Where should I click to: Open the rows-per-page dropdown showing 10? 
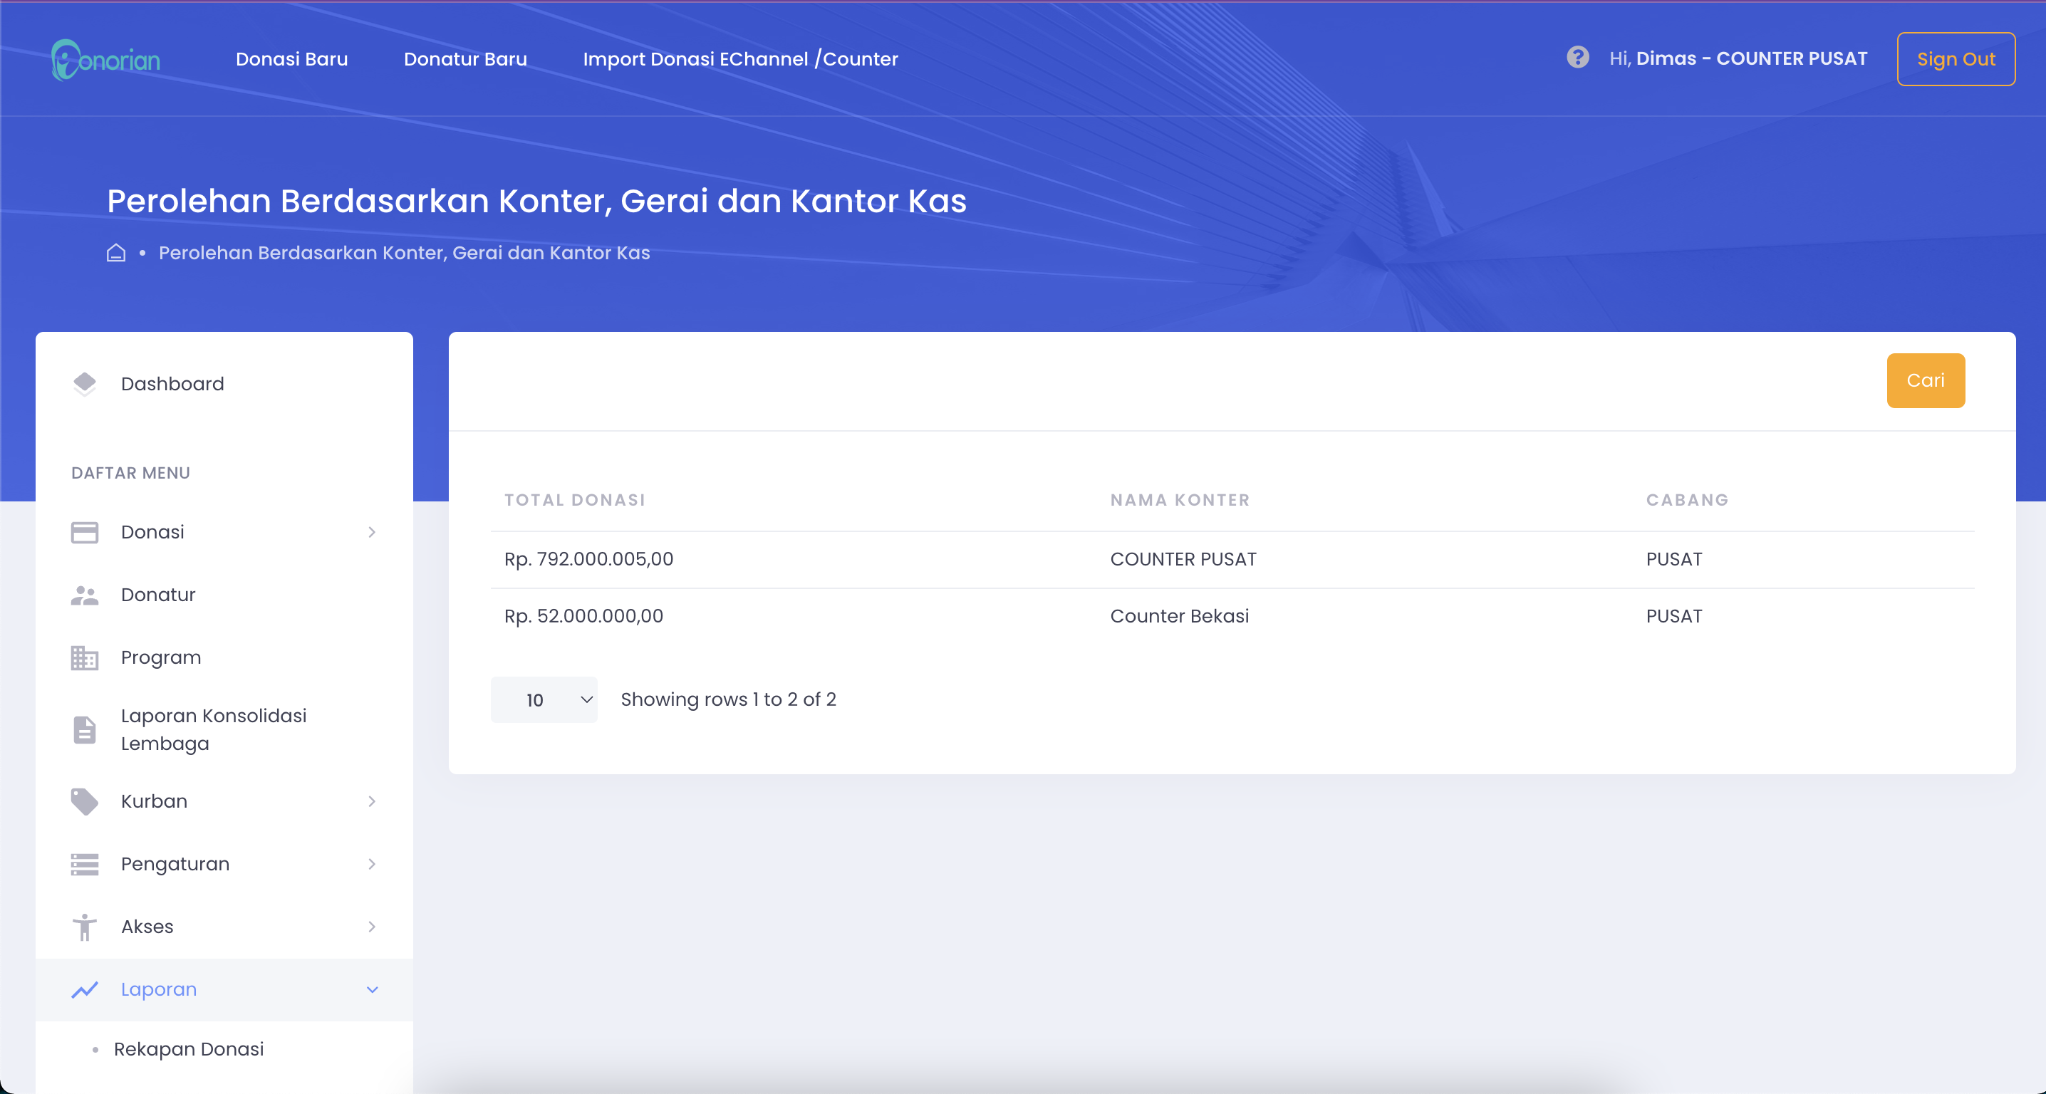[544, 699]
